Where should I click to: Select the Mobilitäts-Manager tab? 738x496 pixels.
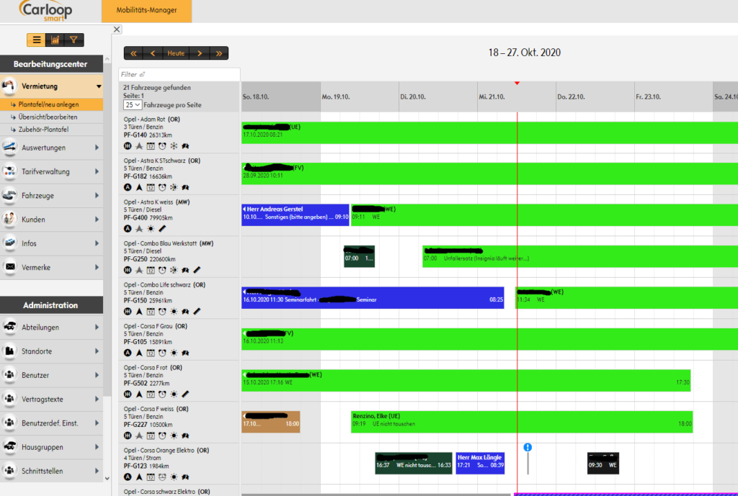(146, 10)
